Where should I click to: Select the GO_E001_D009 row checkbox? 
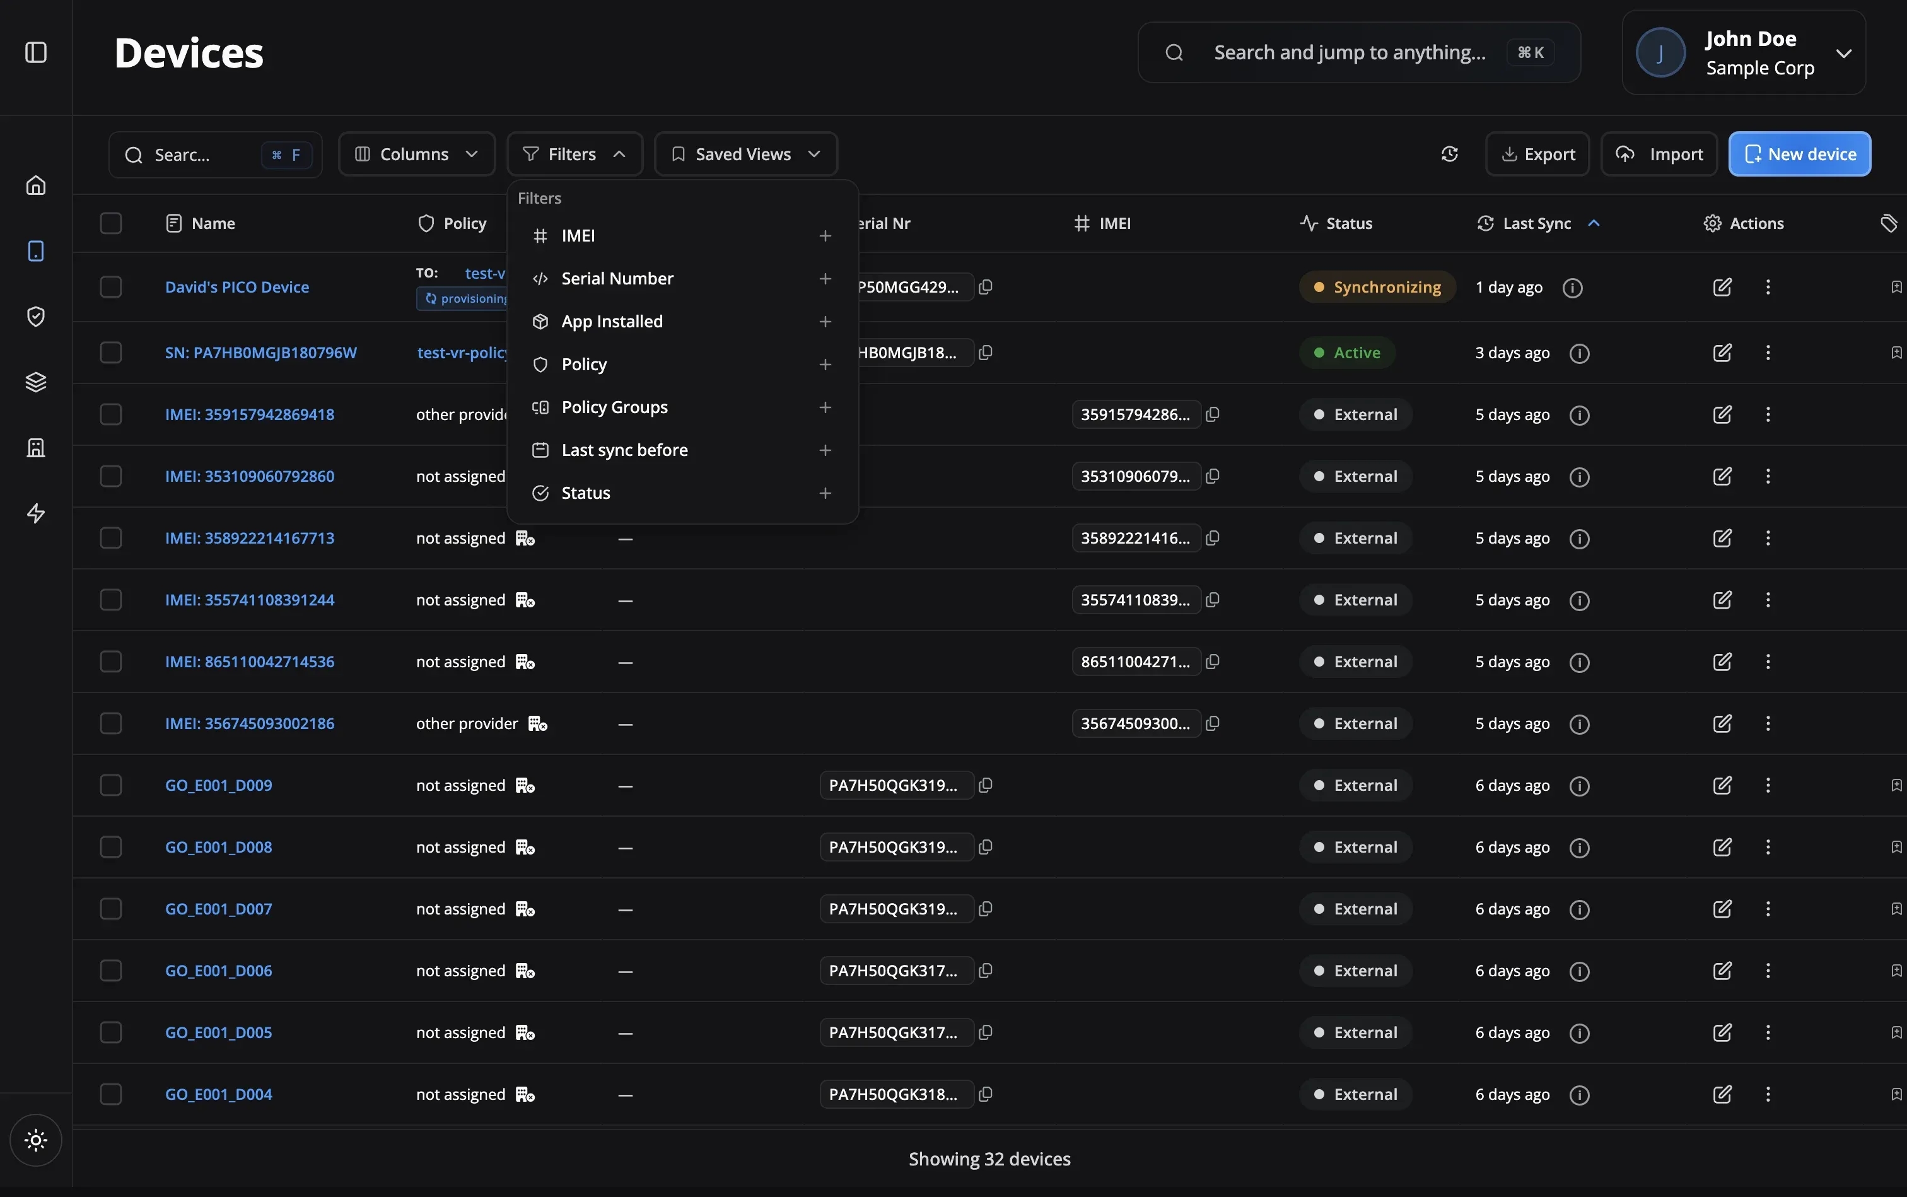point(111,785)
